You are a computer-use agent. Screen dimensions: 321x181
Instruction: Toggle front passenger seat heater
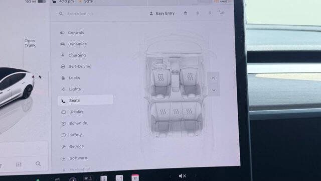point(190,76)
